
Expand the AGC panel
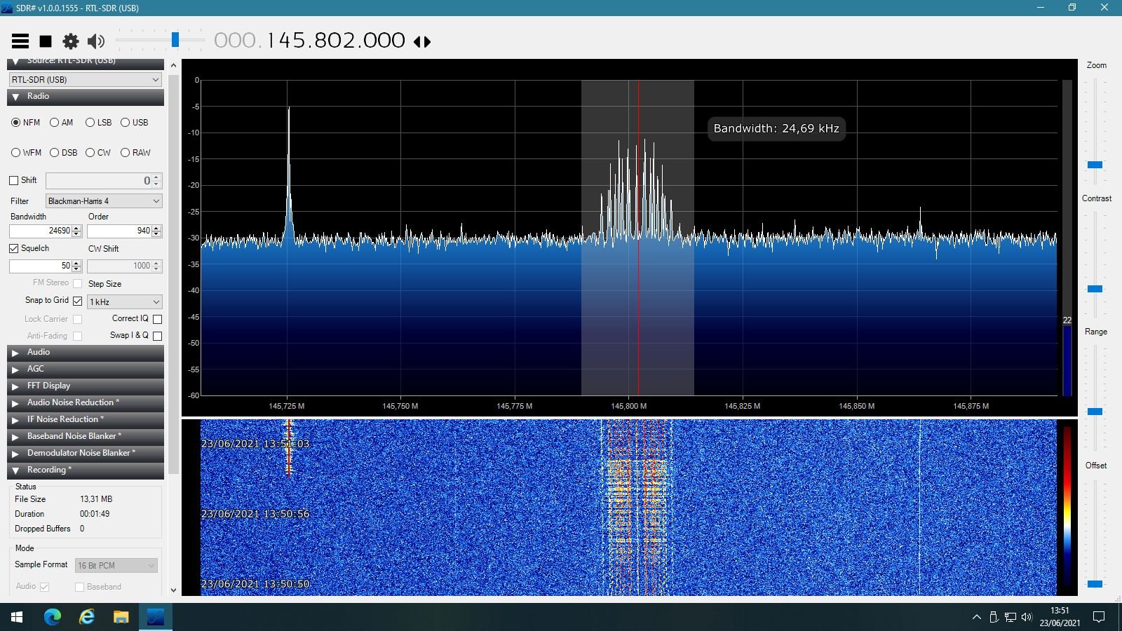click(86, 369)
